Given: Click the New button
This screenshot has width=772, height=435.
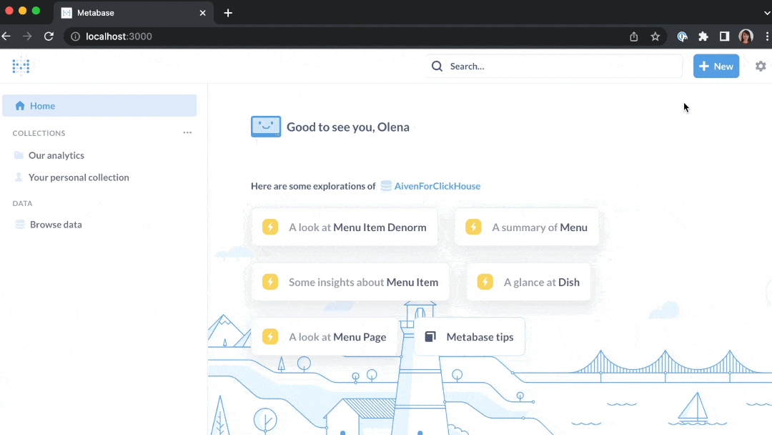Looking at the screenshot, I should point(716,66).
